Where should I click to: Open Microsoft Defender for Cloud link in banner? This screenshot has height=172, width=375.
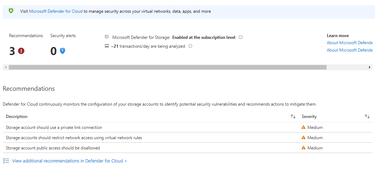[x=56, y=11]
